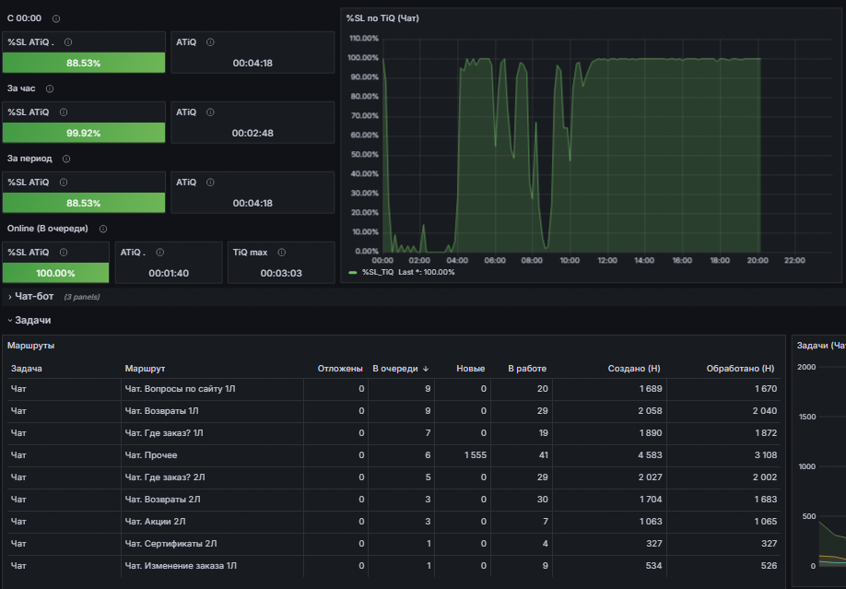Click 'Обработано (Н)' column header

point(740,368)
